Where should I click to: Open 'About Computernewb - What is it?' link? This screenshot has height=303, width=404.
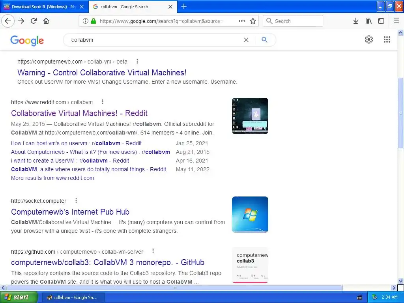(x=90, y=152)
